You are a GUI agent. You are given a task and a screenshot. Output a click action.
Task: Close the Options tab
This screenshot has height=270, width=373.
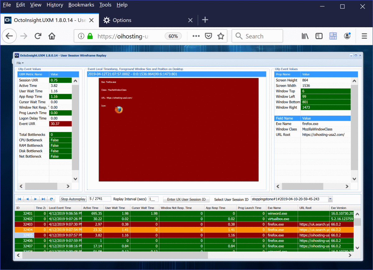191,20
